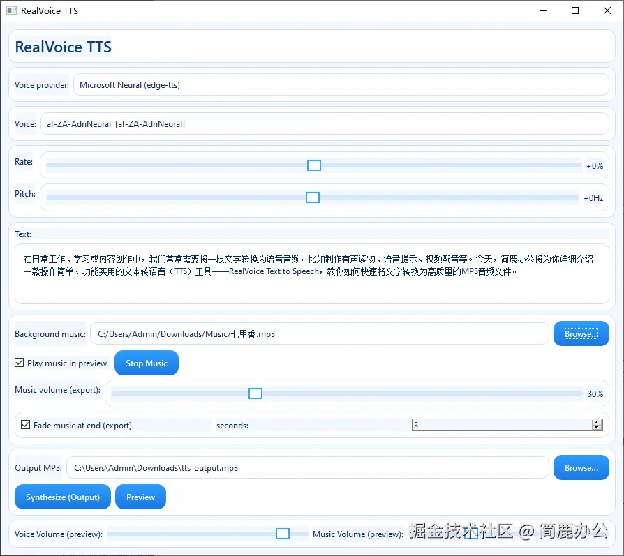
Task: Click the Music Volume (preview): label
Action: tap(358, 534)
